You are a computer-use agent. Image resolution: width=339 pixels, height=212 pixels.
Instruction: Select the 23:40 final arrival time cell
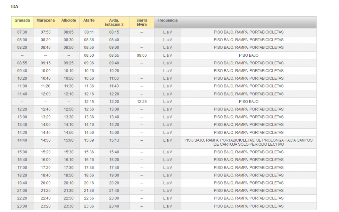(114, 206)
